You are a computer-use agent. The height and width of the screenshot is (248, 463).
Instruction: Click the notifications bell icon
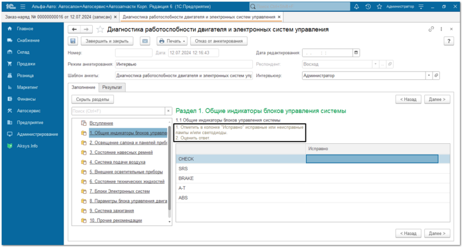(356, 6)
